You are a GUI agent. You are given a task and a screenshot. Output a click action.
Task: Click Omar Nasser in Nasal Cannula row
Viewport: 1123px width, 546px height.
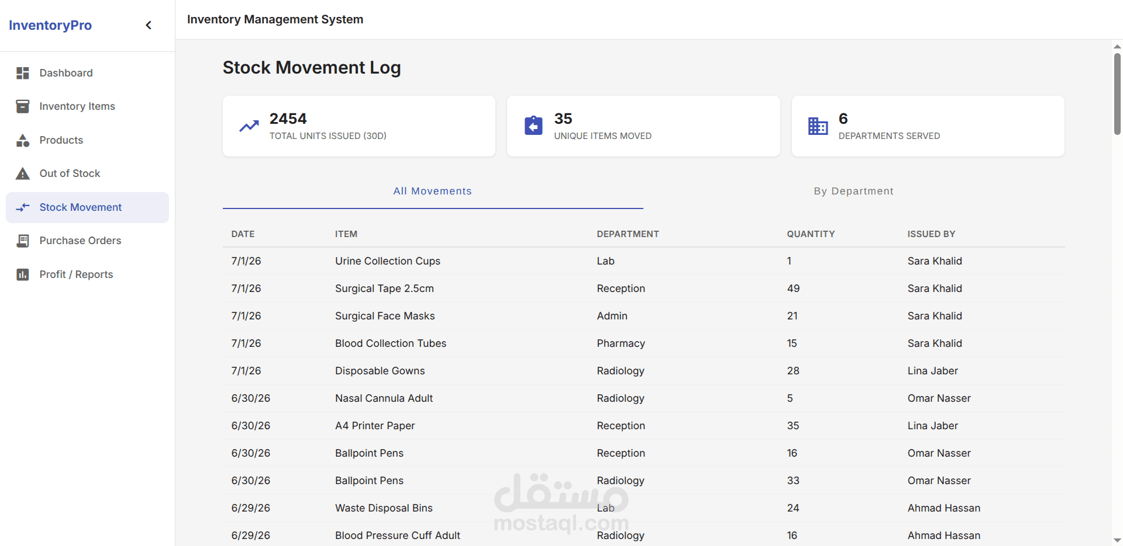939,398
